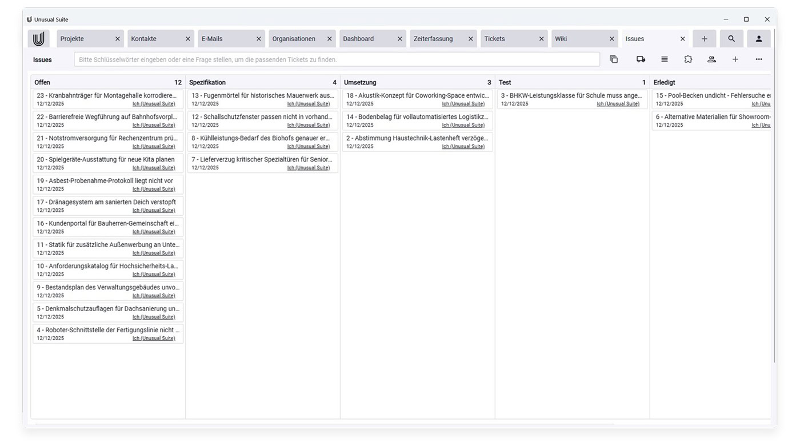Click the delivery truck icon in the toolbar
The image size is (800, 447).
(641, 59)
